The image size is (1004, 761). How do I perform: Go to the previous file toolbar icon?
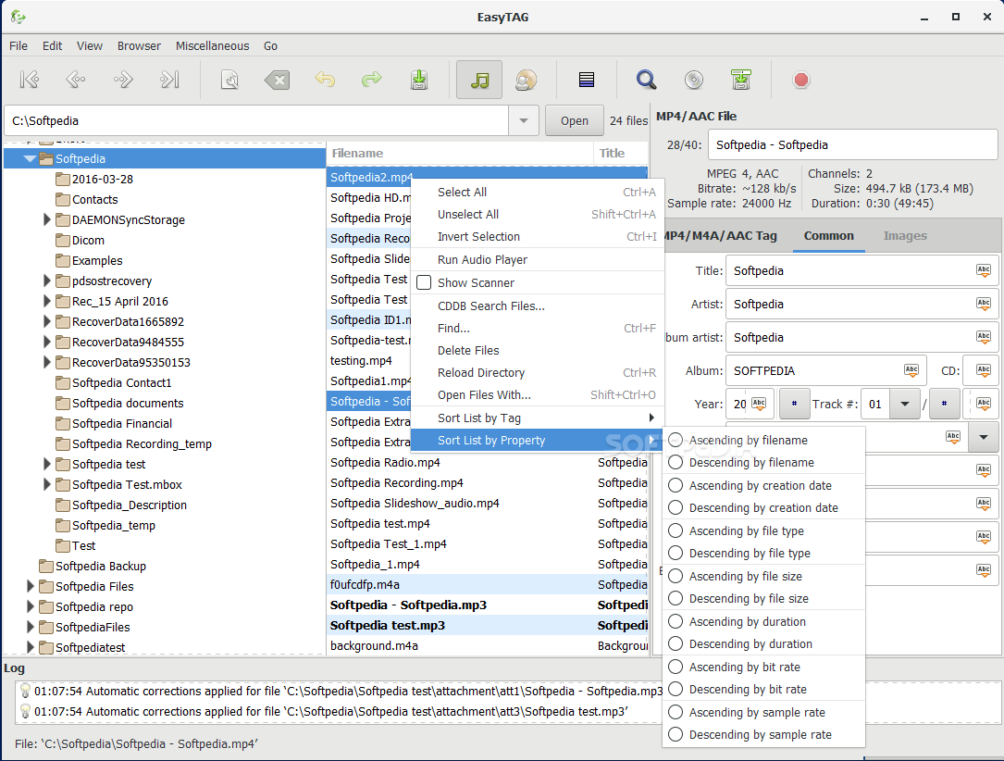click(x=76, y=80)
